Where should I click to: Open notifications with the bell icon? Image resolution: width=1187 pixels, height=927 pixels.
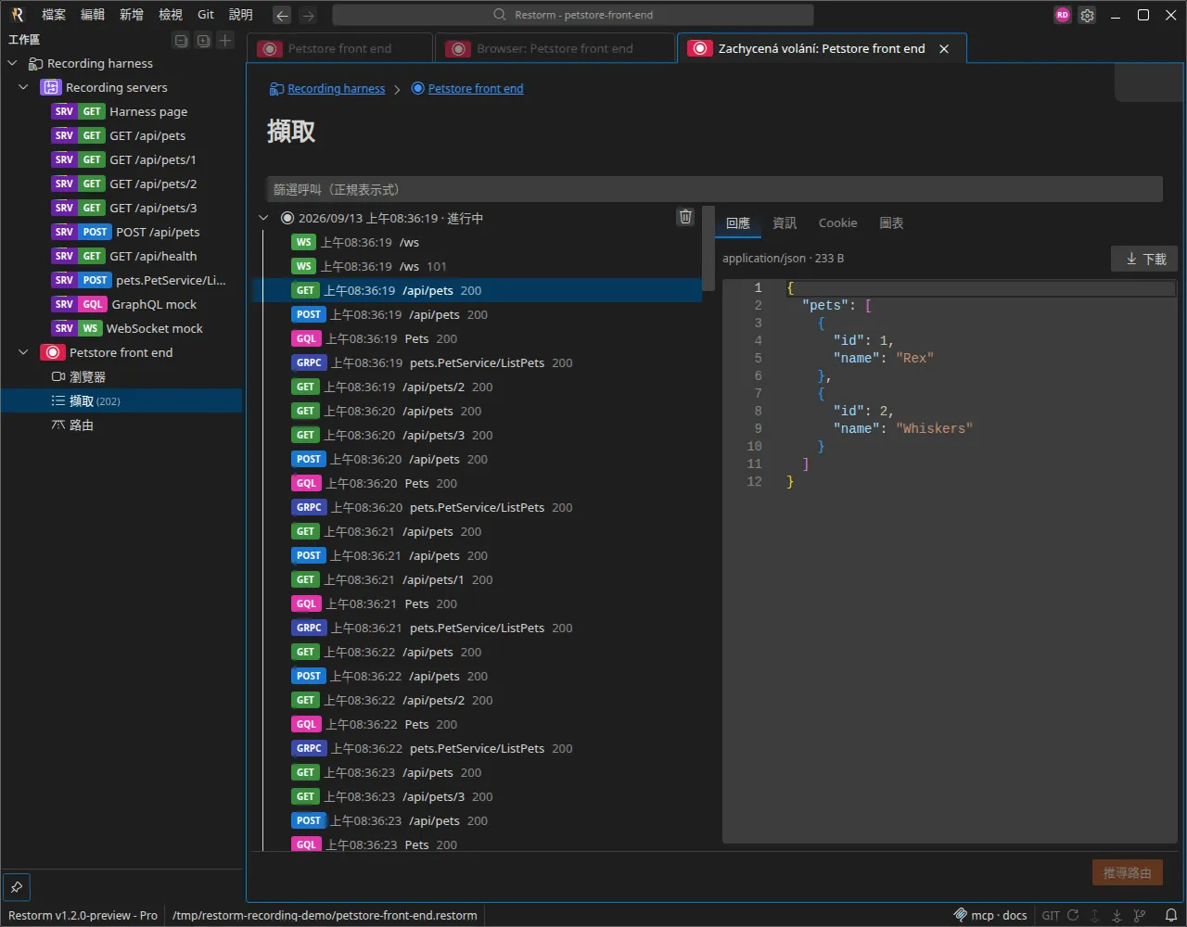click(x=1170, y=915)
